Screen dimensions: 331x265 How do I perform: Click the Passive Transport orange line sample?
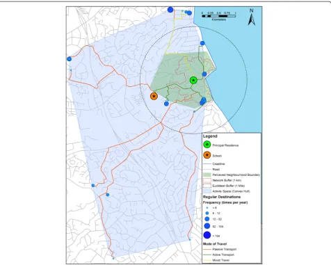207,250
